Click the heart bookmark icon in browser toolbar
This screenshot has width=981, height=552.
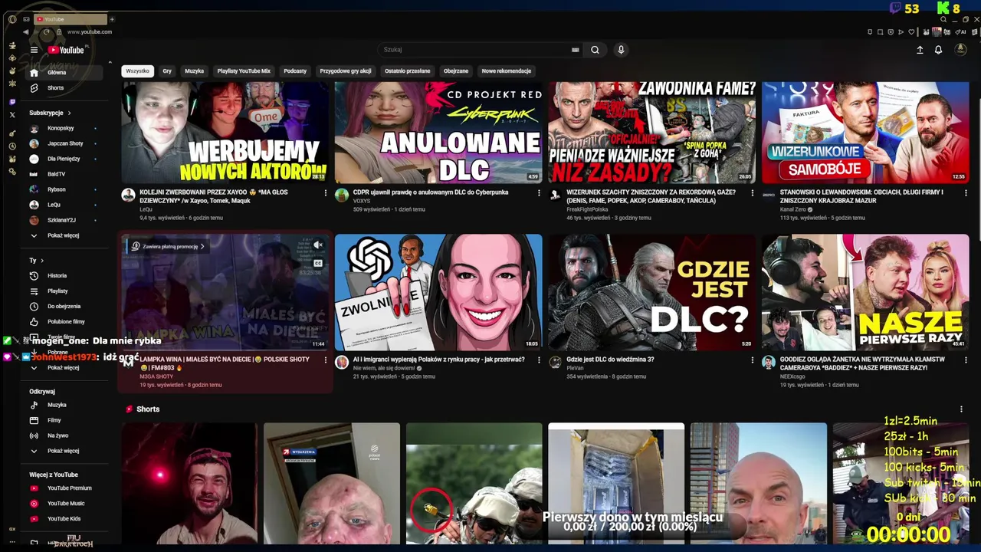coord(911,32)
